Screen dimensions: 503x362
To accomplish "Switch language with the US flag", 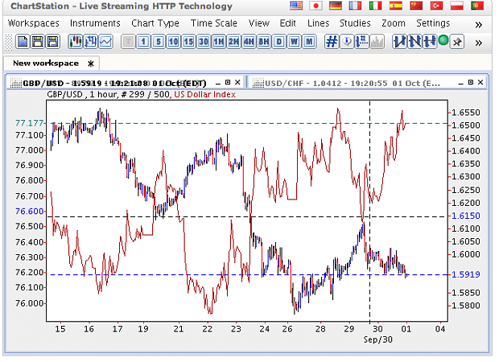I will pyautogui.click(x=296, y=6).
